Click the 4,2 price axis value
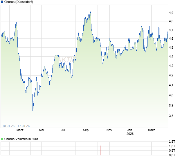 click(171, 75)
